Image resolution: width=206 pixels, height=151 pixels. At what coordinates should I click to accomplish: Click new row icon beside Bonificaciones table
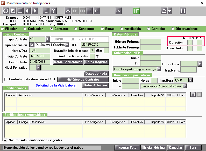[x=193, y=95]
